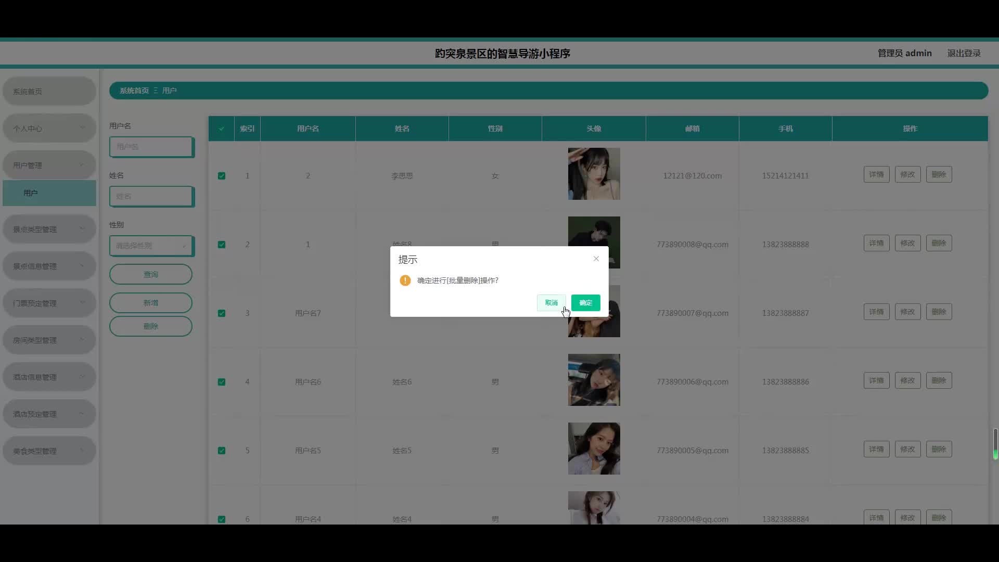
Task: Open 系统首页 in the sidebar
Action: [x=49, y=91]
